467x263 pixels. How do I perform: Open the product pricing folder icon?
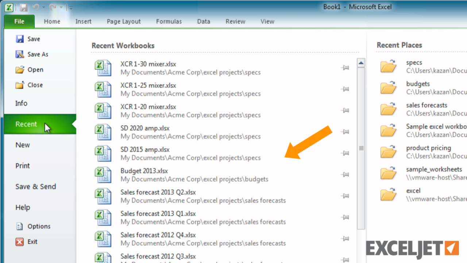point(389,152)
